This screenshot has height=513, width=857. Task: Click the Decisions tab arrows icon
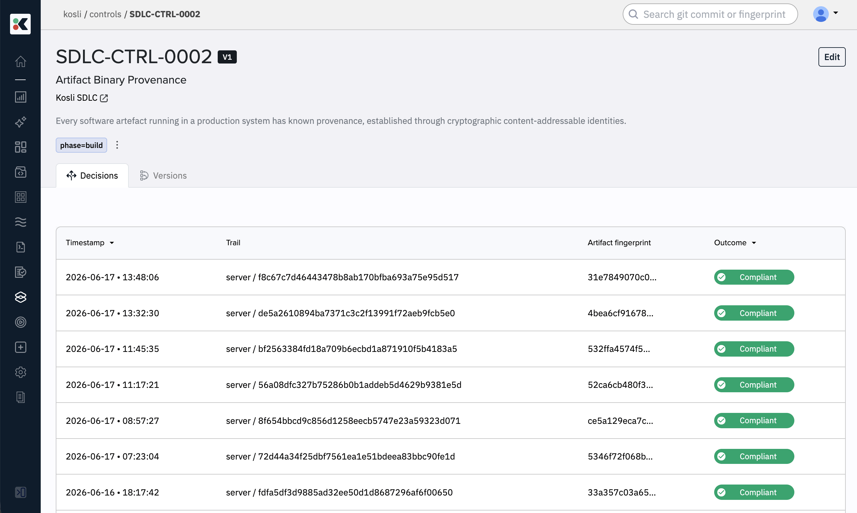point(71,175)
